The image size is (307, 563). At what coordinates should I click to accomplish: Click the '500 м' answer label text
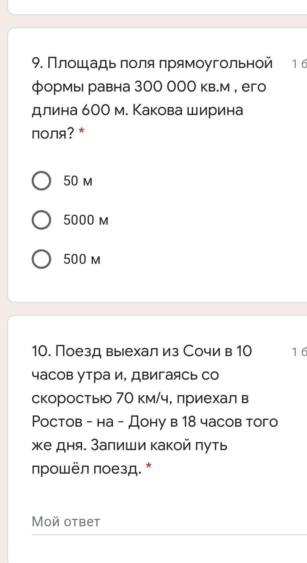(82, 259)
